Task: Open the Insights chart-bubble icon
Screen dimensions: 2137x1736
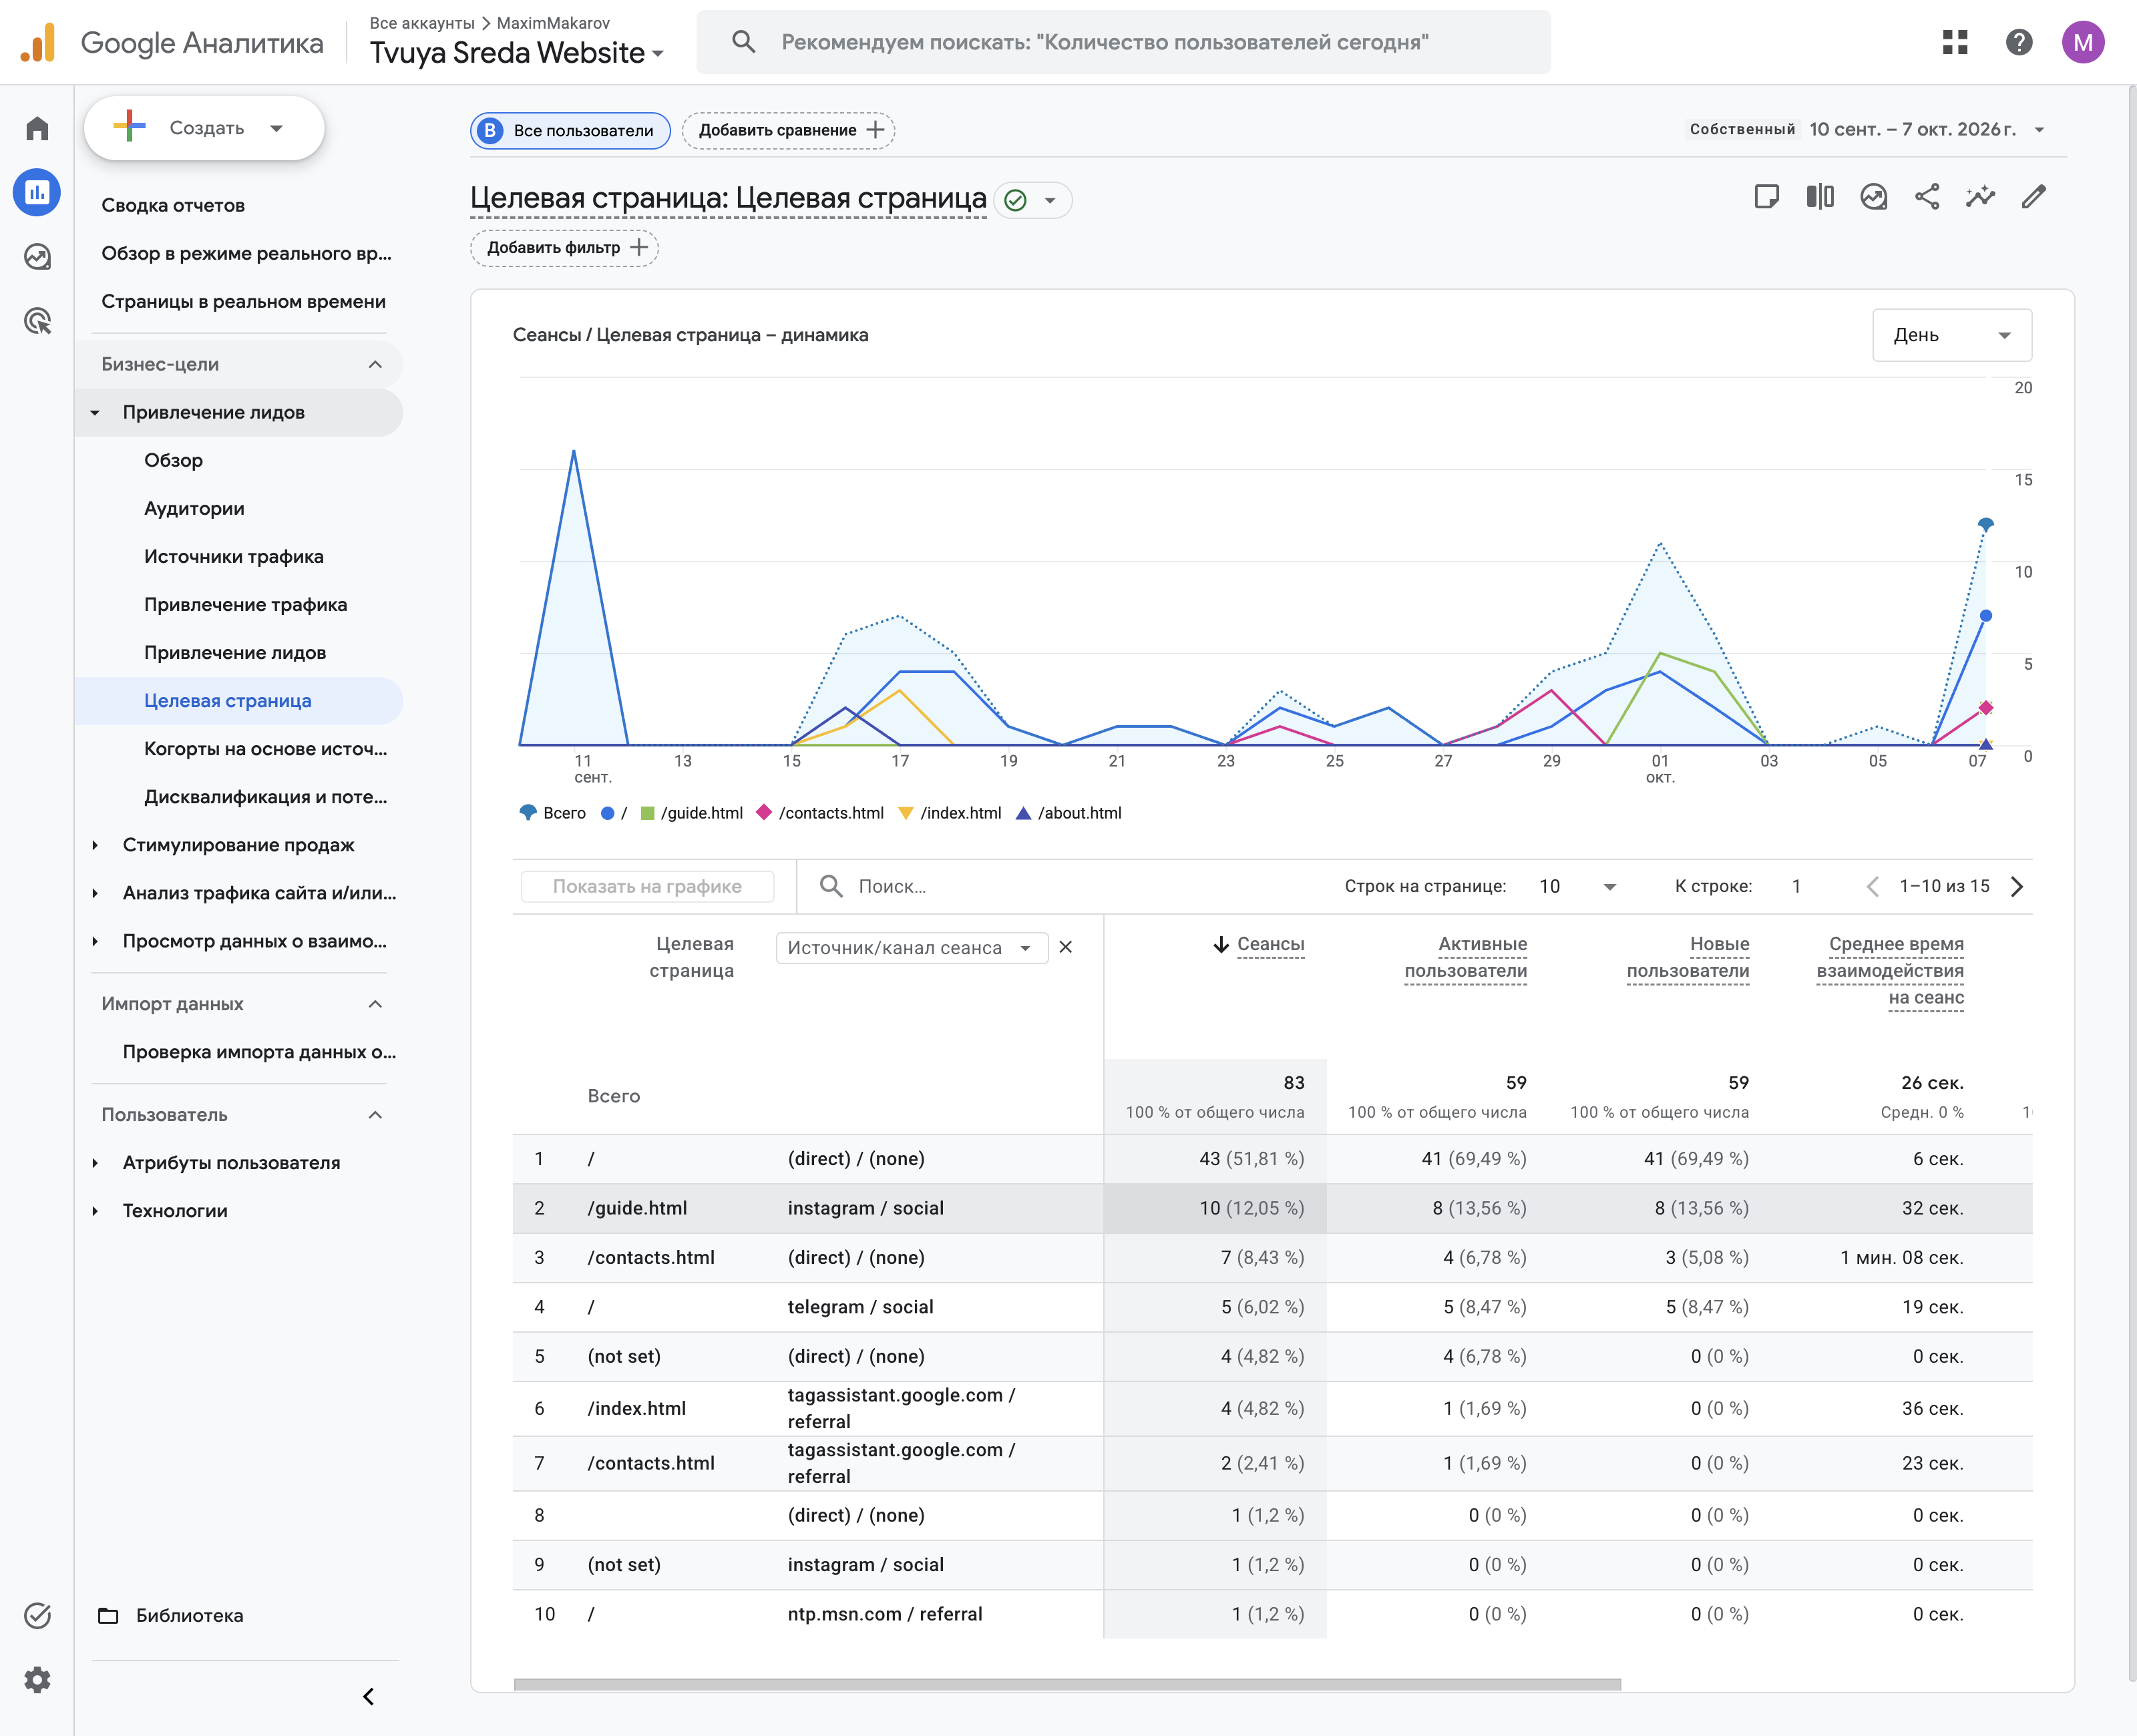Action: 1874,196
